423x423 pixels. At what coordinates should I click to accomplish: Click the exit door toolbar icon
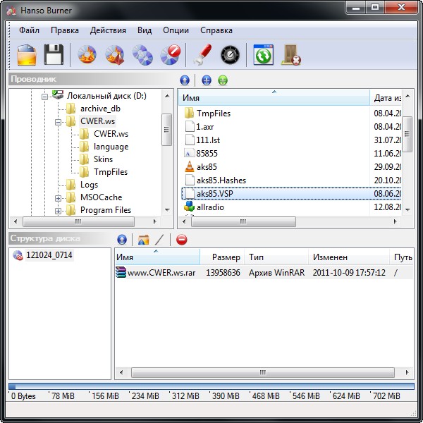291,54
